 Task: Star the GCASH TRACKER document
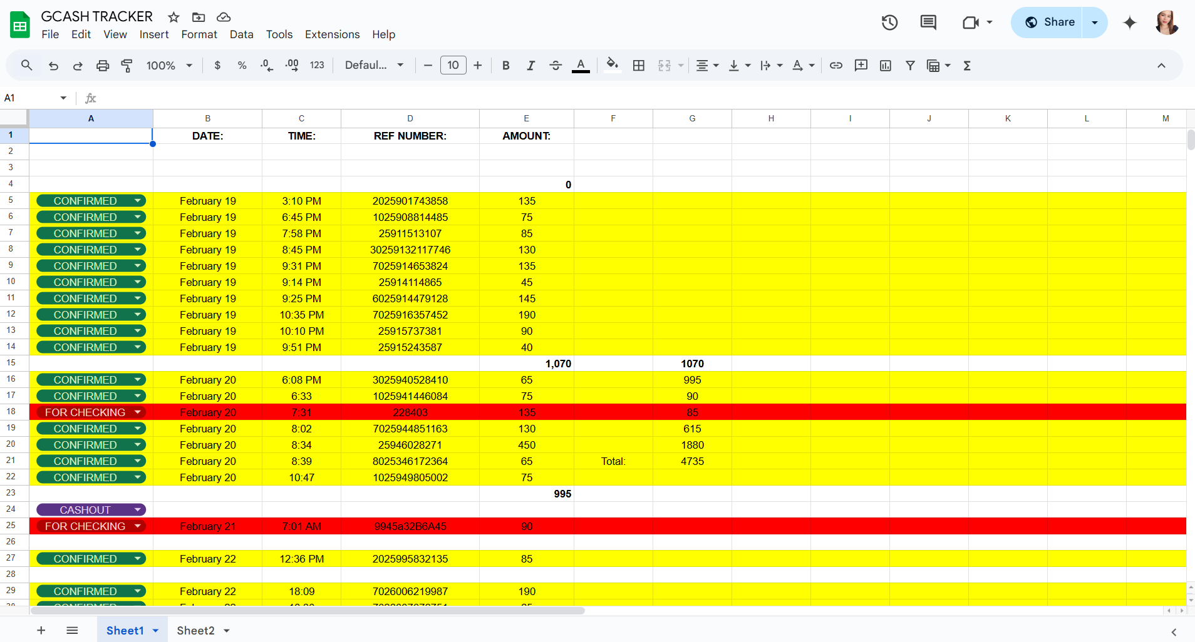[174, 17]
